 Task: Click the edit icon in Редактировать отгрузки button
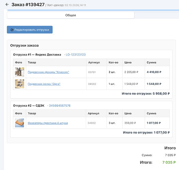12,30
